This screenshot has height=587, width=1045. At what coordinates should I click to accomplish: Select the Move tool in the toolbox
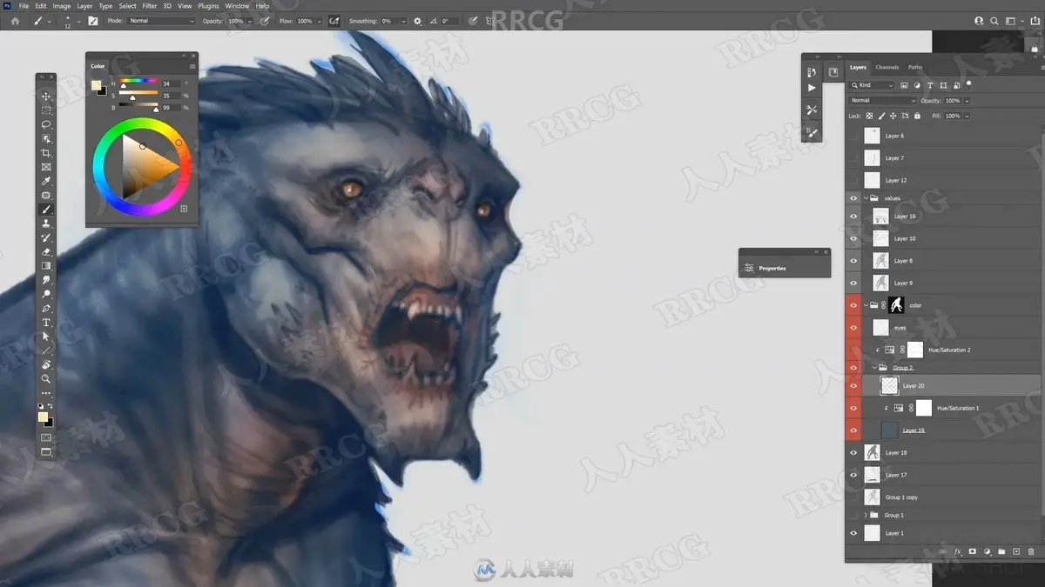pyautogui.click(x=46, y=97)
